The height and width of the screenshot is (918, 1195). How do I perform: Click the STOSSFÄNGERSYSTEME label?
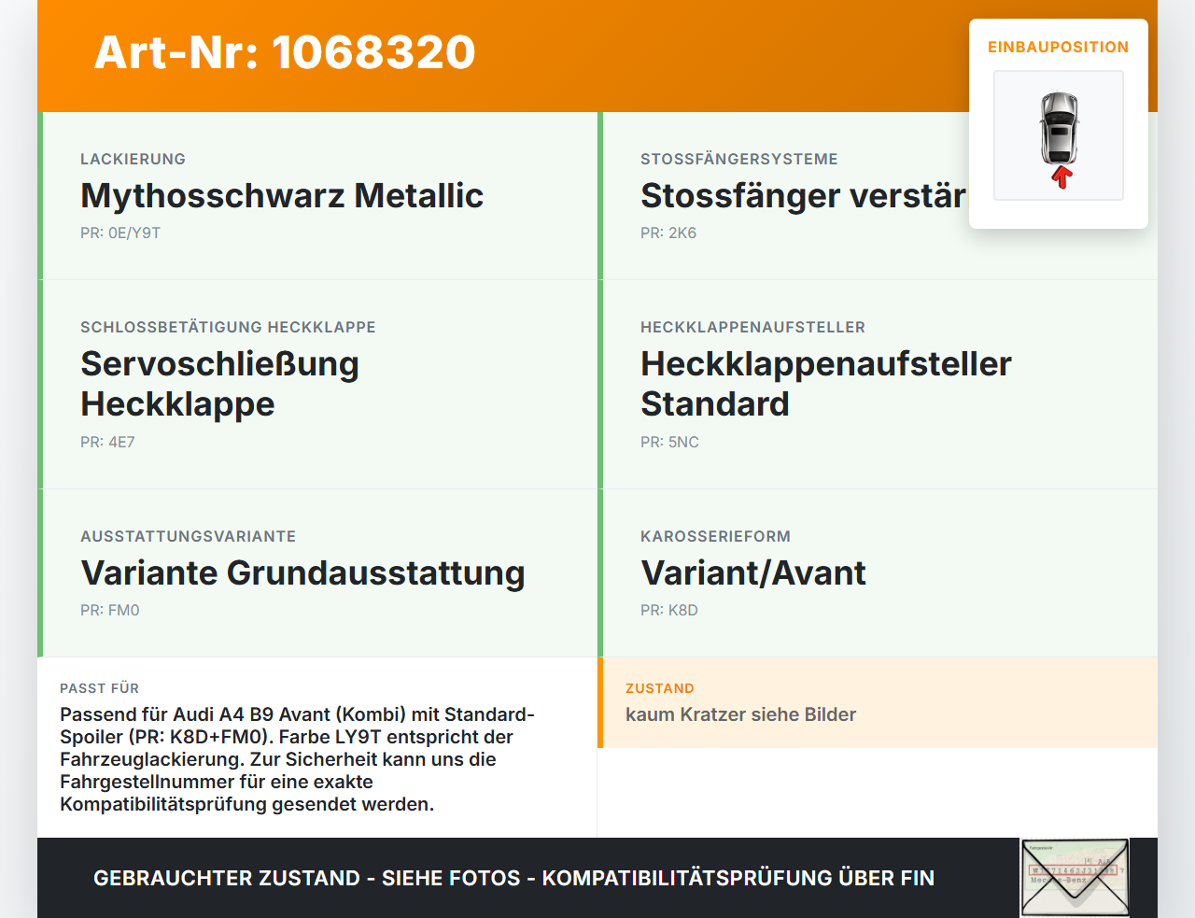tap(738, 159)
